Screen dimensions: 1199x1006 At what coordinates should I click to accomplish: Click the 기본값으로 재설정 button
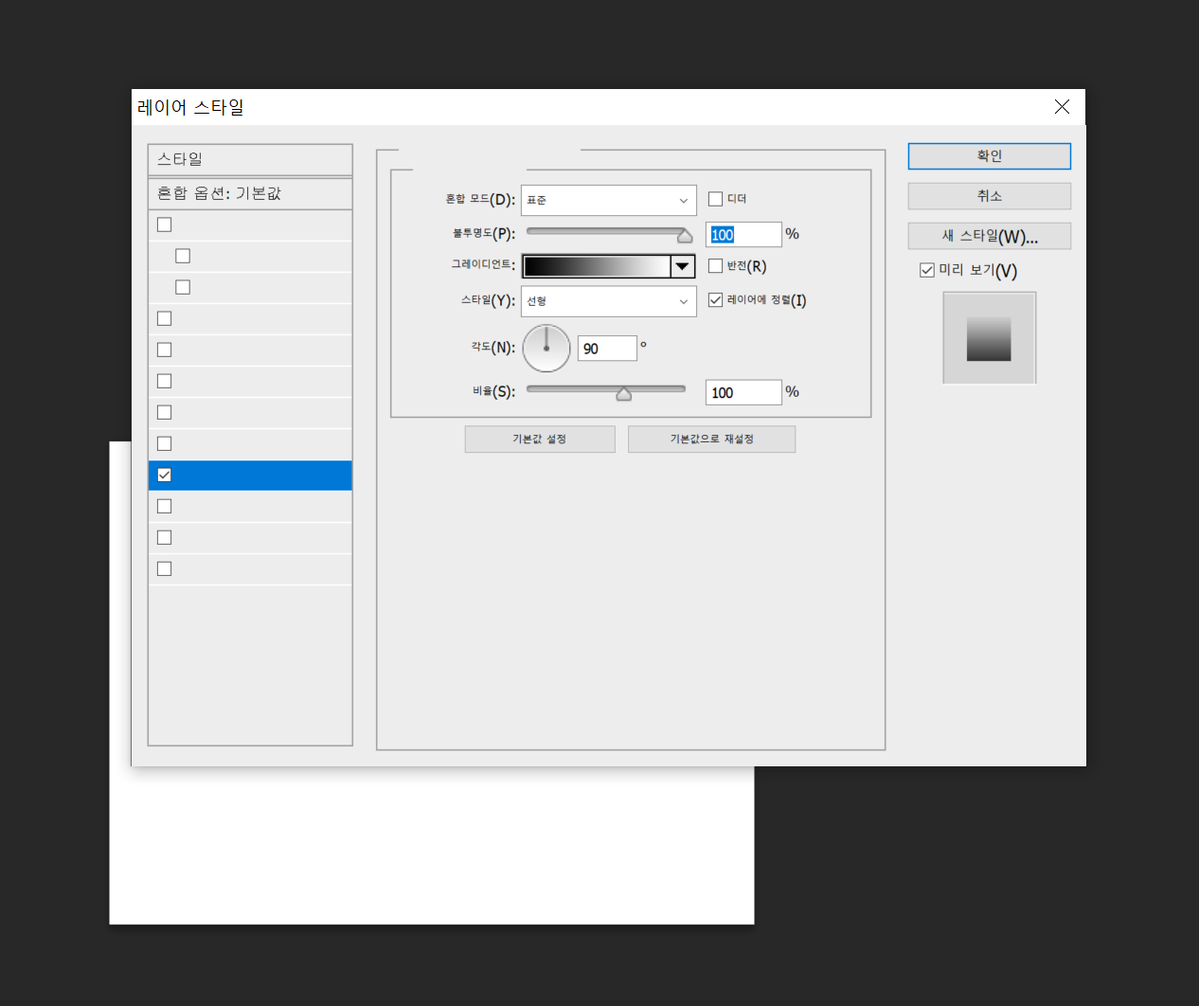click(711, 439)
